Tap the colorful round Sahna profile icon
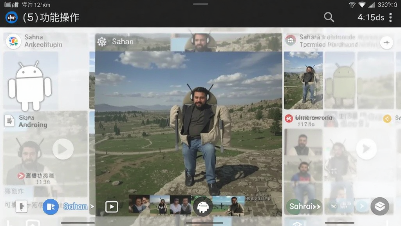 click(13, 41)
